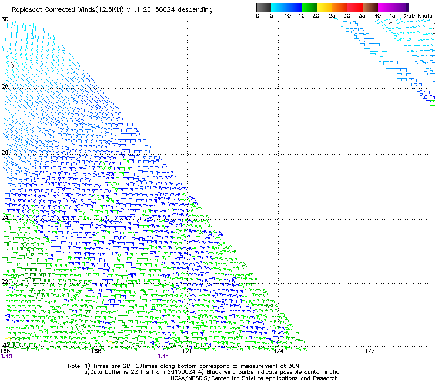Click the gray 0-5 knots color band
The image size is (435, 382).
click(x=263, y=7)
